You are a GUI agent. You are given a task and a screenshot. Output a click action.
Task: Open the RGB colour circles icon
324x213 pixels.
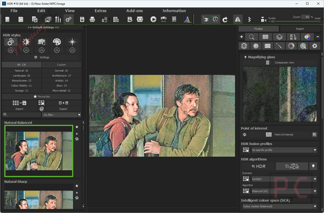(307, 37)
